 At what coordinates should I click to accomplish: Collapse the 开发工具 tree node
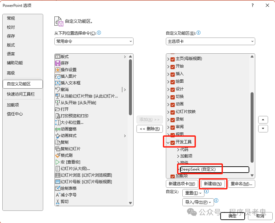[168, 143]
